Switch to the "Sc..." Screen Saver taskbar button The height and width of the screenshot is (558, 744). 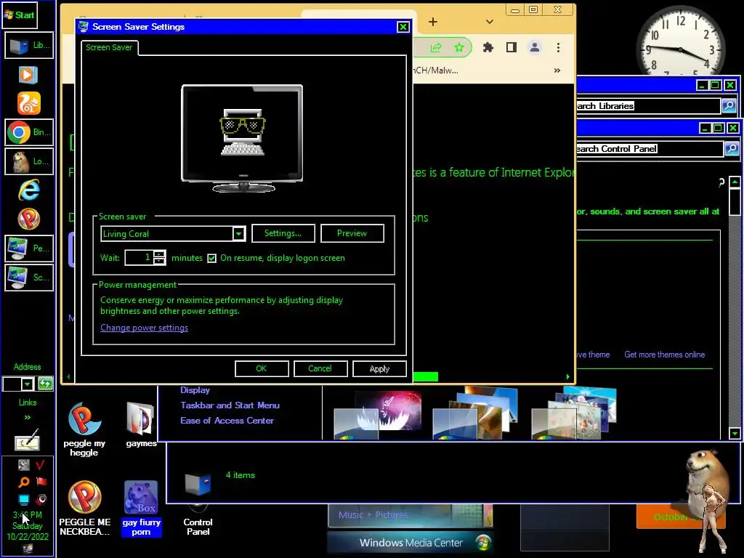pyautogui.click(x=29, y=277)
